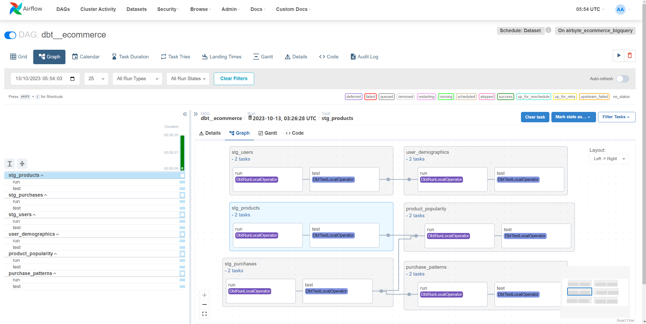Switch to the Details tab in task detail
Screen dimensions: 646x324
[x=210, y=133]
